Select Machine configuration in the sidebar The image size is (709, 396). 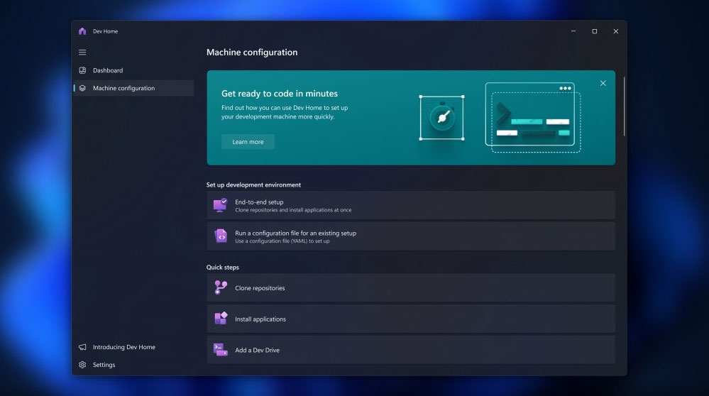tap(134, 88)
